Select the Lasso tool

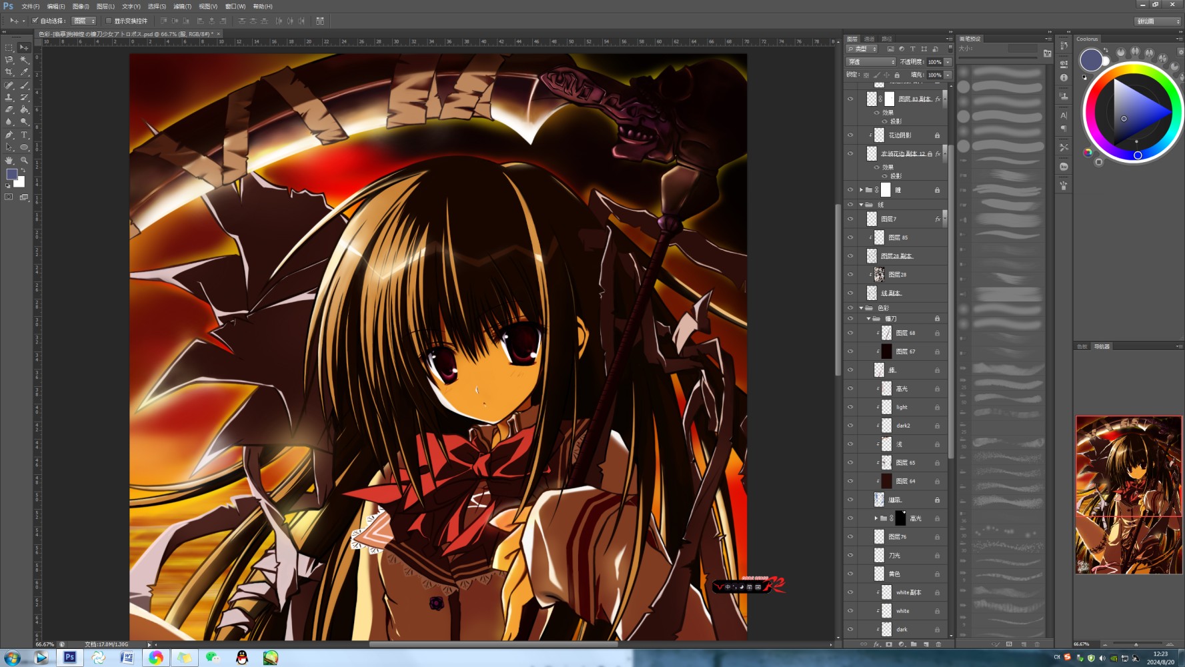point(9,59)
